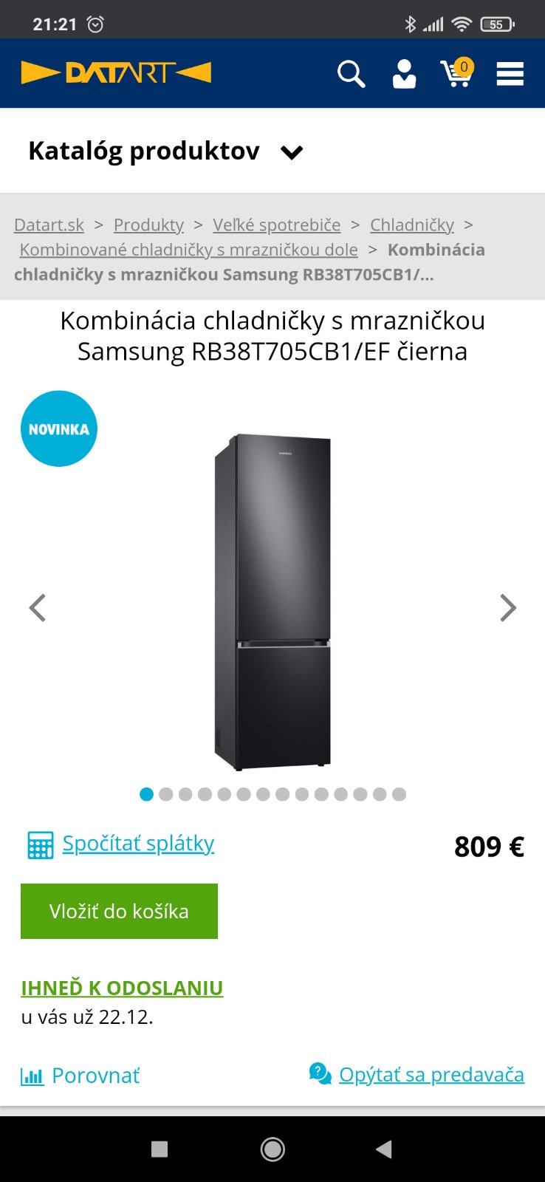Click the Porovnať compare chart icon
The image size is (545, 1182).
[32, 1076]
